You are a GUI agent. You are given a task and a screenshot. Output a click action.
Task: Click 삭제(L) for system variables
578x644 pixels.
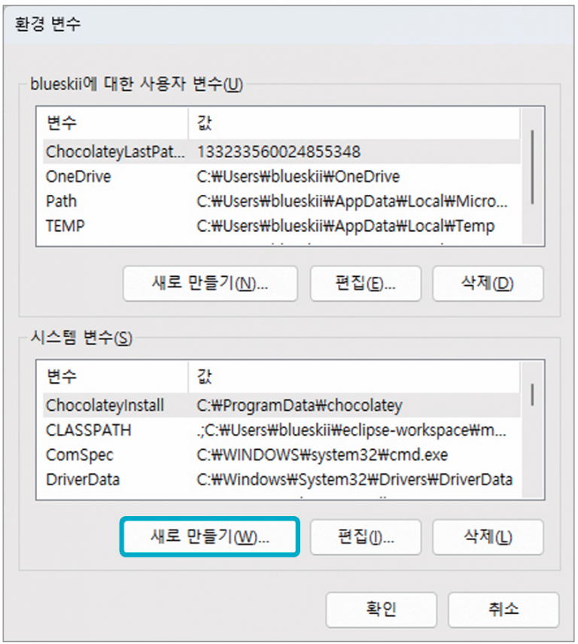tap(488, 537)
